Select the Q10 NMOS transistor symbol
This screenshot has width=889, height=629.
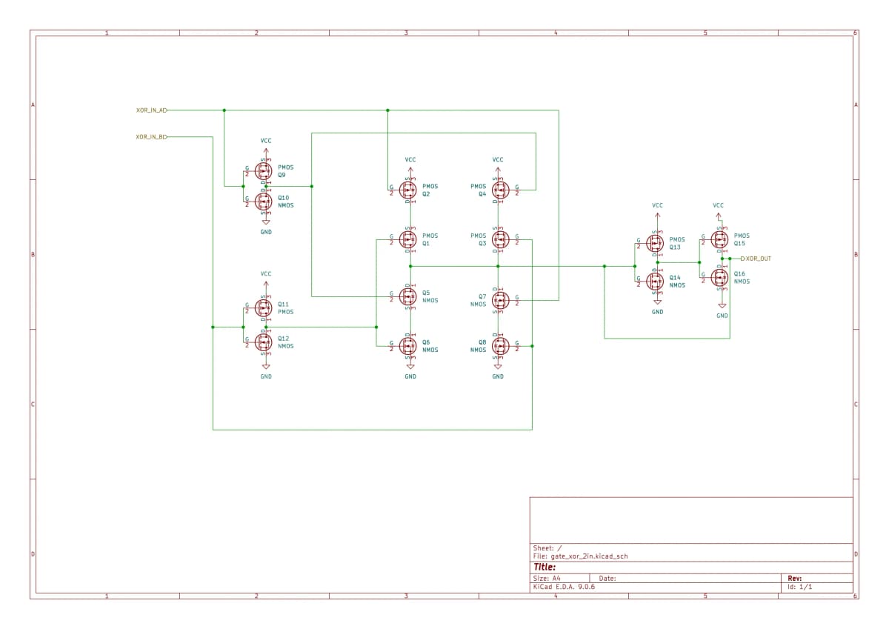[263, 201]
